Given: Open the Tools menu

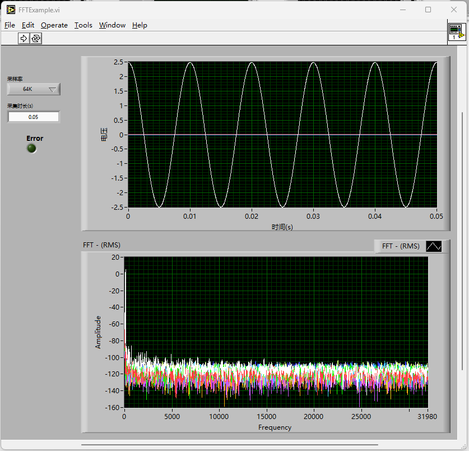Looking at the screenshot, I should 83,25.
